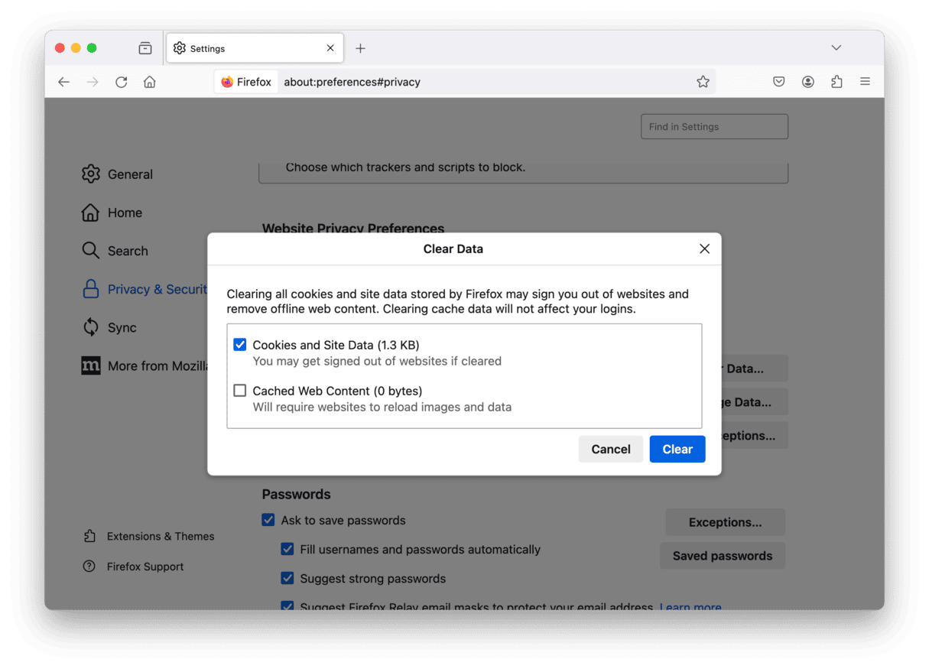Click "Choose which trackers and scripts to block"
Image resolution: width=929 pixels, height=669 pixels.
click(405, 167)
